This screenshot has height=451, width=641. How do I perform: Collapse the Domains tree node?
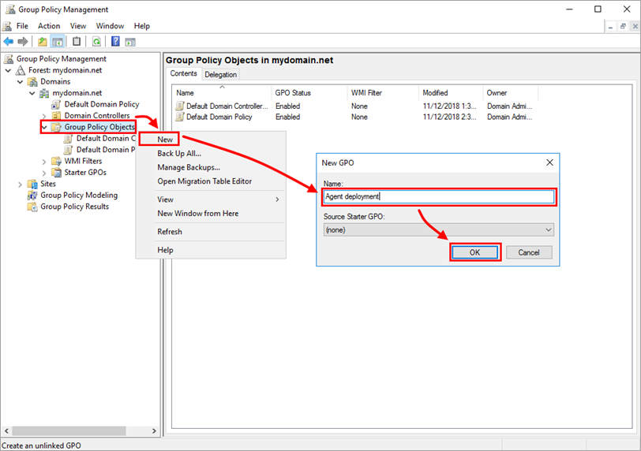click(20, 82)
